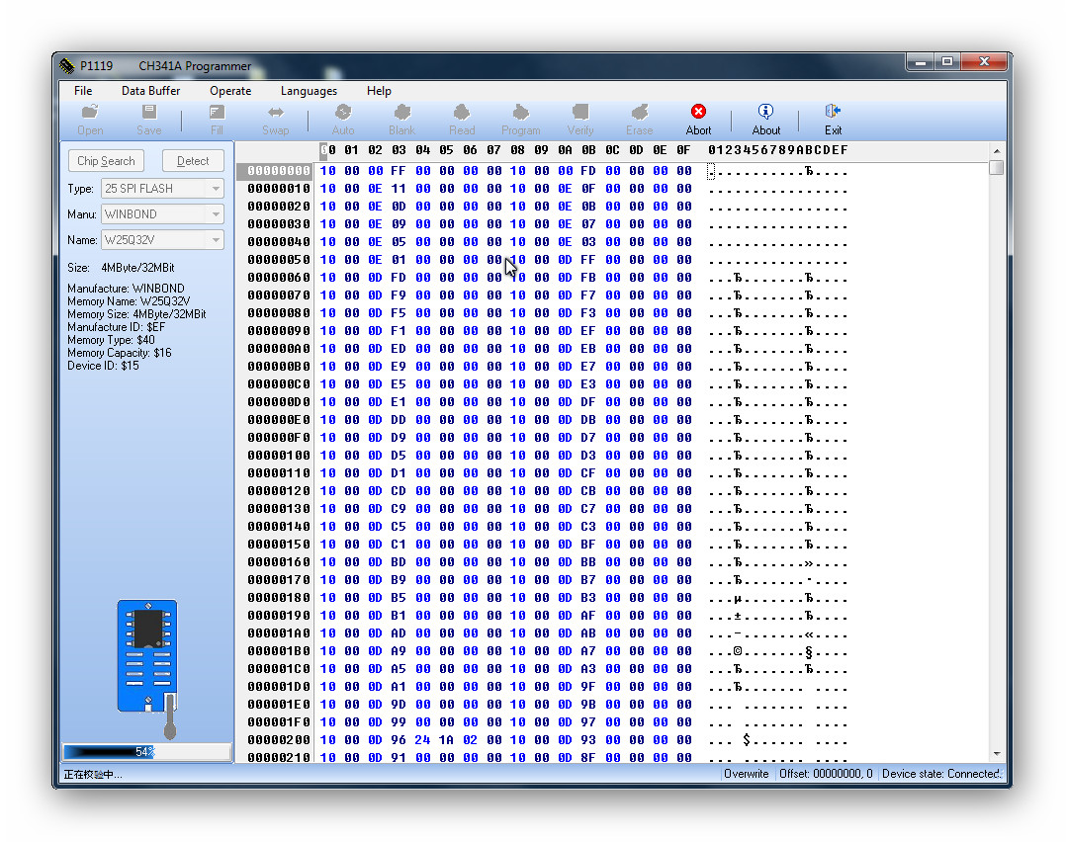The image size is (1066, 842).
Task: Click the Open file icon
Action: 90,113
